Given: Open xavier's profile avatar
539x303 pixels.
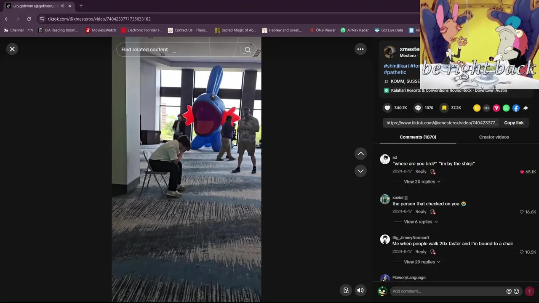Looking at the screenshot, I should [x=385, y=199].
